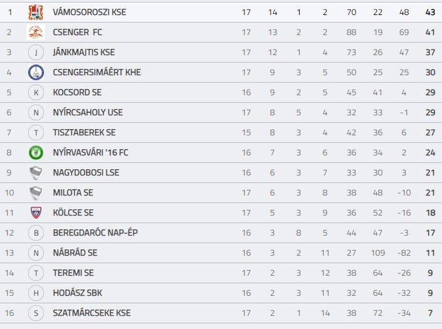Image resolution: width=442 pixels, height=329 pixels.
Task: Click the Milota SE grey shield icon
Action: [36, 192]
